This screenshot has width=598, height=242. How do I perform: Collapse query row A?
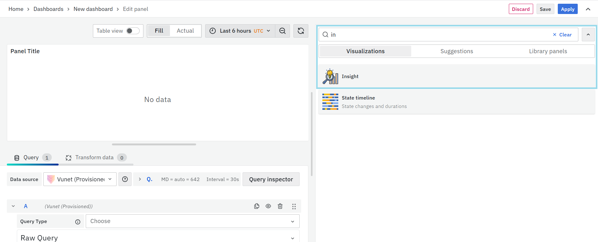point(13,206)
